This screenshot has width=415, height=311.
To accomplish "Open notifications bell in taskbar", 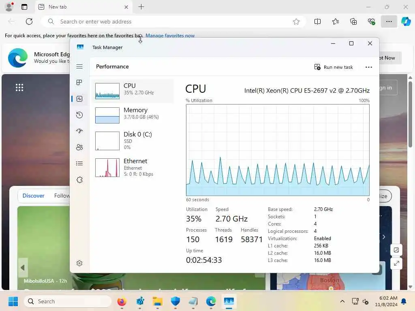I will [x=404, y=301].
